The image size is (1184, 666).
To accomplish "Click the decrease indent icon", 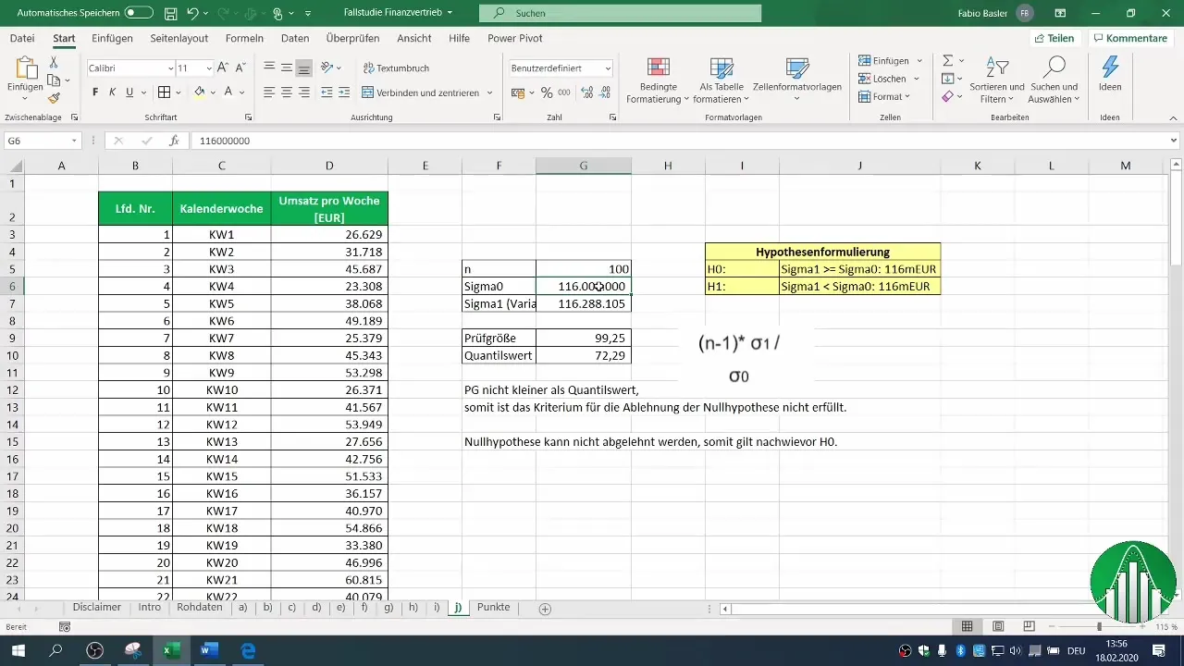I will (326, 92).
